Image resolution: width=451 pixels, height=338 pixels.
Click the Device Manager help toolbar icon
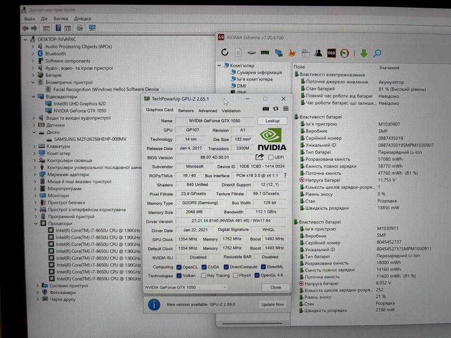tap(58, 28)
